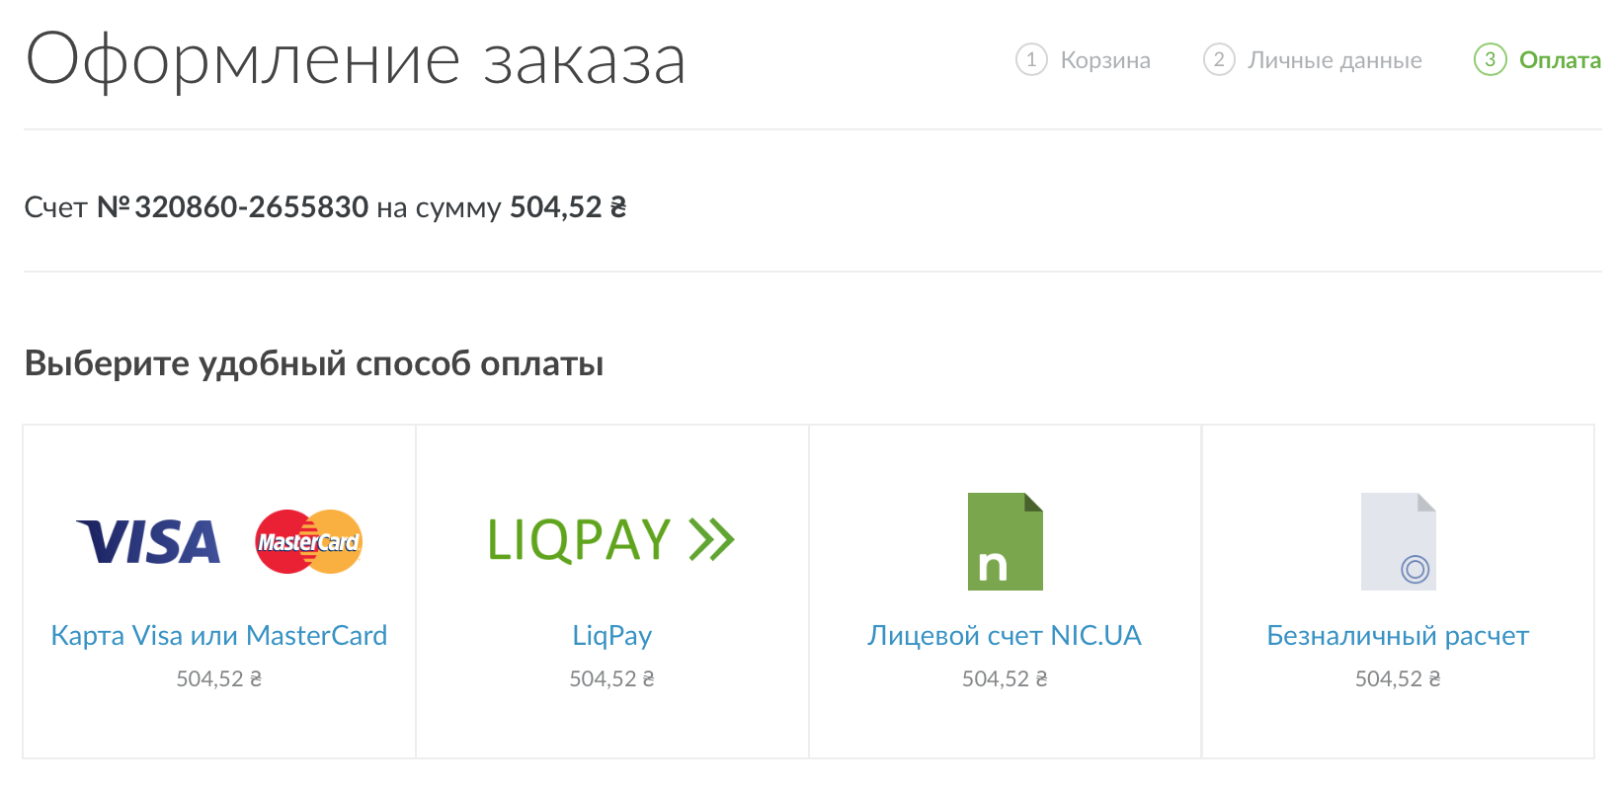The image size is (1616, 792).
Task: Choose Карта Visa или MasterCard link
Action: pos(218,635)
